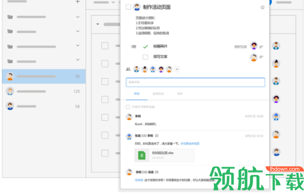
Task: Click the assignee avatar on 拍摄照片 subtask
Action: coord(254,46)
